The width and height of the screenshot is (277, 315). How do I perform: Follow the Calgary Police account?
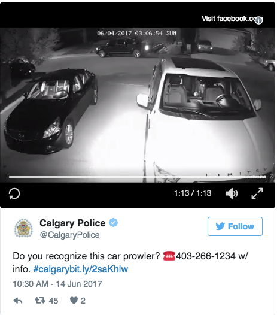click(x=235, y=226)
